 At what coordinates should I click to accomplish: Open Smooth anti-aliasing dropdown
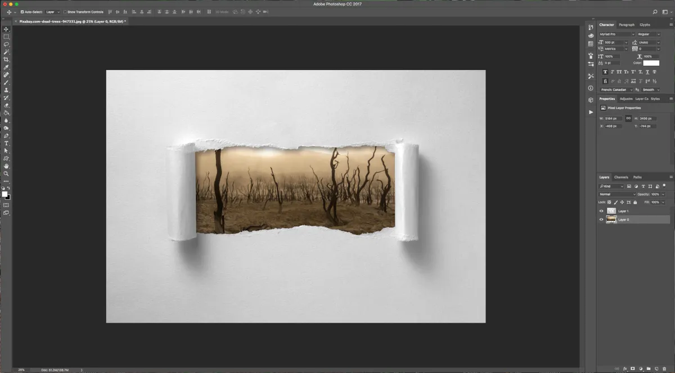coord(651,89)
